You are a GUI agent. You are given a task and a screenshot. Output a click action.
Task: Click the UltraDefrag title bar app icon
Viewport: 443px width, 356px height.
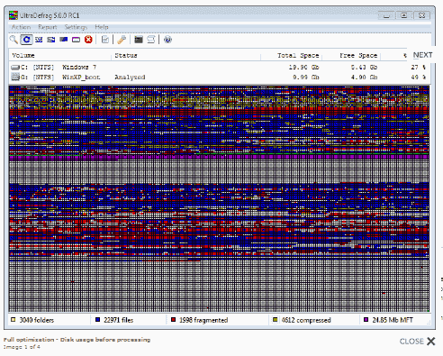pyautogui.click(x=14, y=15)
